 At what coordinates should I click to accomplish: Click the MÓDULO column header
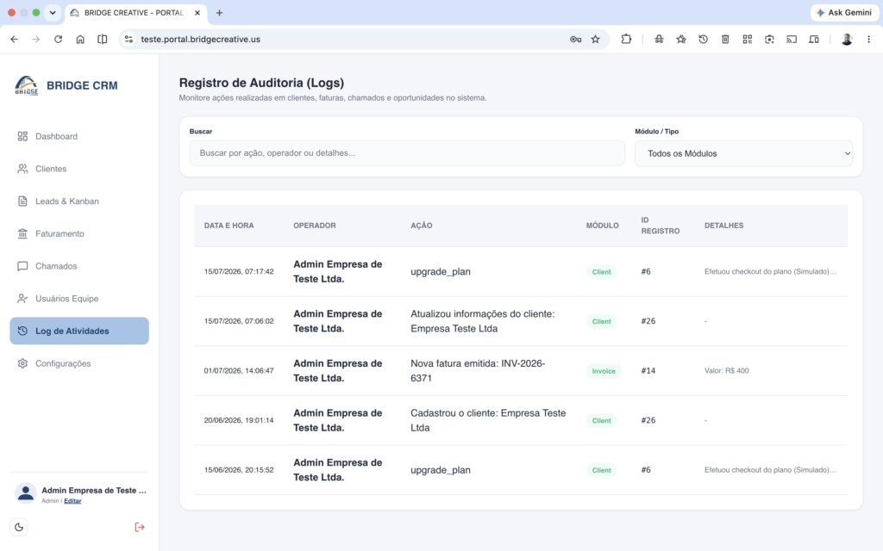[x=602, y=226]
